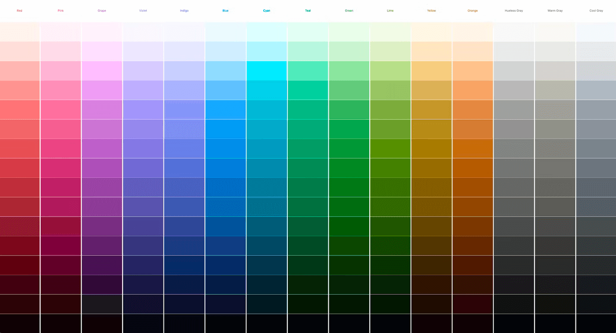Pick the lightest Violet column swatch

[143, 32]
